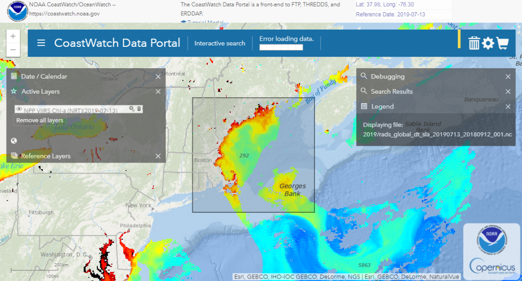Open settings via the header gear icon
The height and width of the screenshot is (281, 522).
point(488,43)
